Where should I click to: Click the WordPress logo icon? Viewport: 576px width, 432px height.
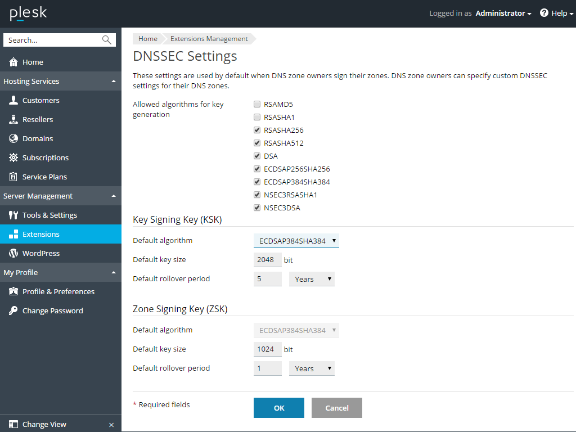click(13, 253)
